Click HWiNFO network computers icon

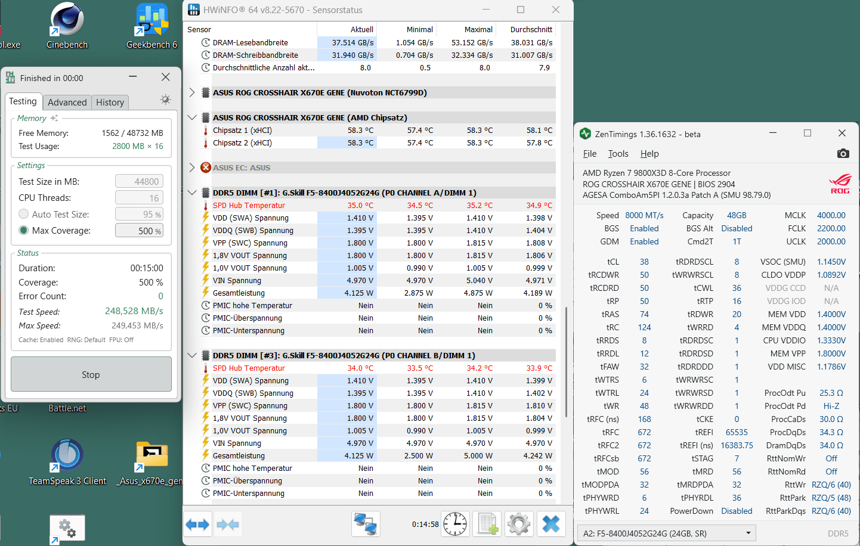pos(366,525)
